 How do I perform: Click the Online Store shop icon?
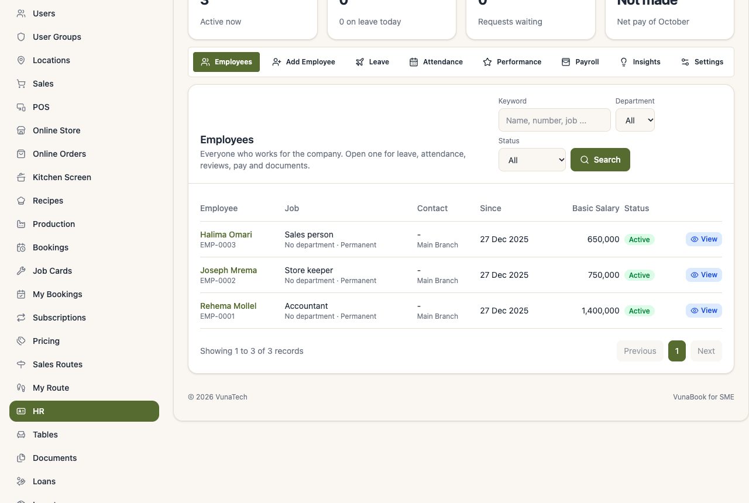21,130
